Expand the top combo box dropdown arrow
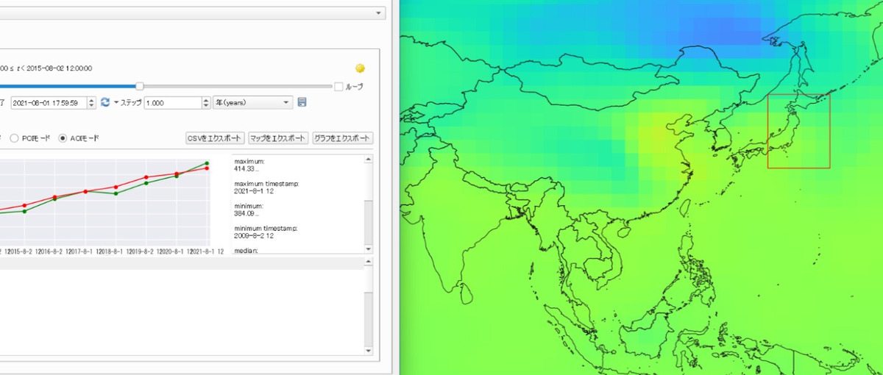This screenshot has width=883, height=375. 379,13
